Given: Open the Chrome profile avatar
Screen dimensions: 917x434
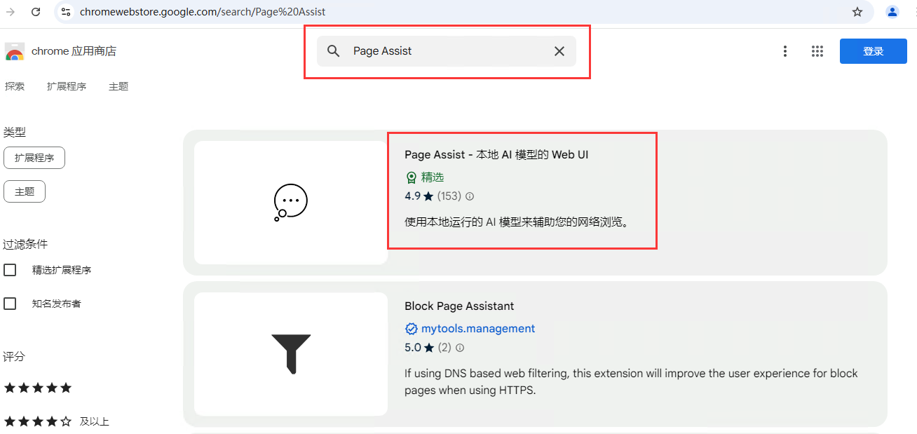Looking at the screenshot, I should pos(892,12).
